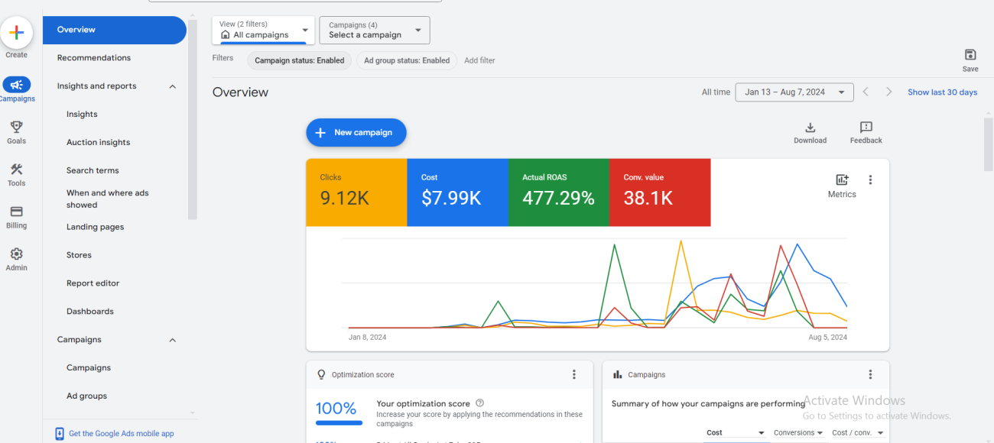This screenshot has height=443, width=994.
Task: Open the Admin gear icon
Action: (x=16, y=254)
